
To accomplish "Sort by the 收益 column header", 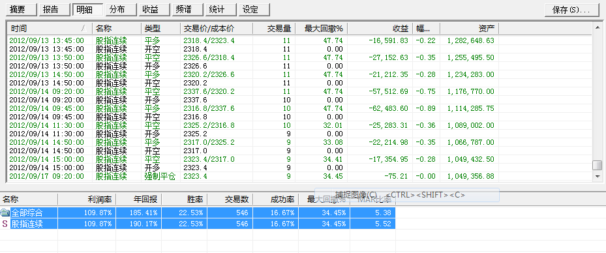I will click(380, 29).
